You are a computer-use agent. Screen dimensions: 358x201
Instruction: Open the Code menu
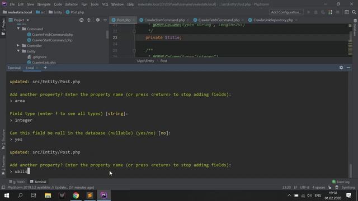click(x=58, y=4)
